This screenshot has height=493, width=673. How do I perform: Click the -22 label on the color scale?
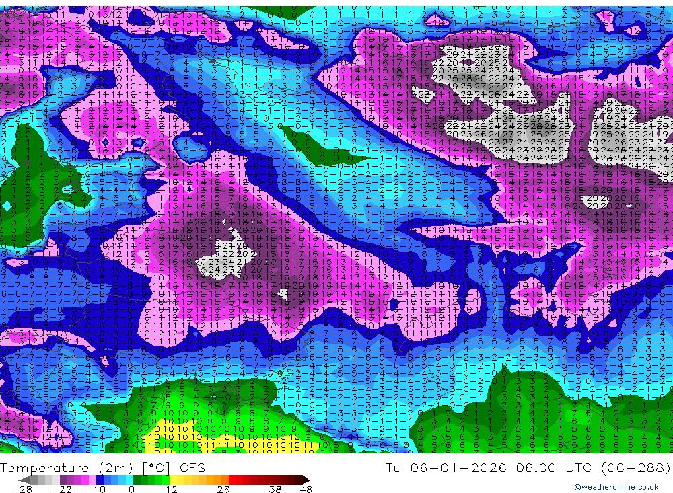pyautogui.click(x=61, y=490)
